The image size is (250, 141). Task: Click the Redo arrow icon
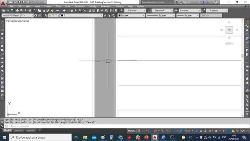point(64,11)
